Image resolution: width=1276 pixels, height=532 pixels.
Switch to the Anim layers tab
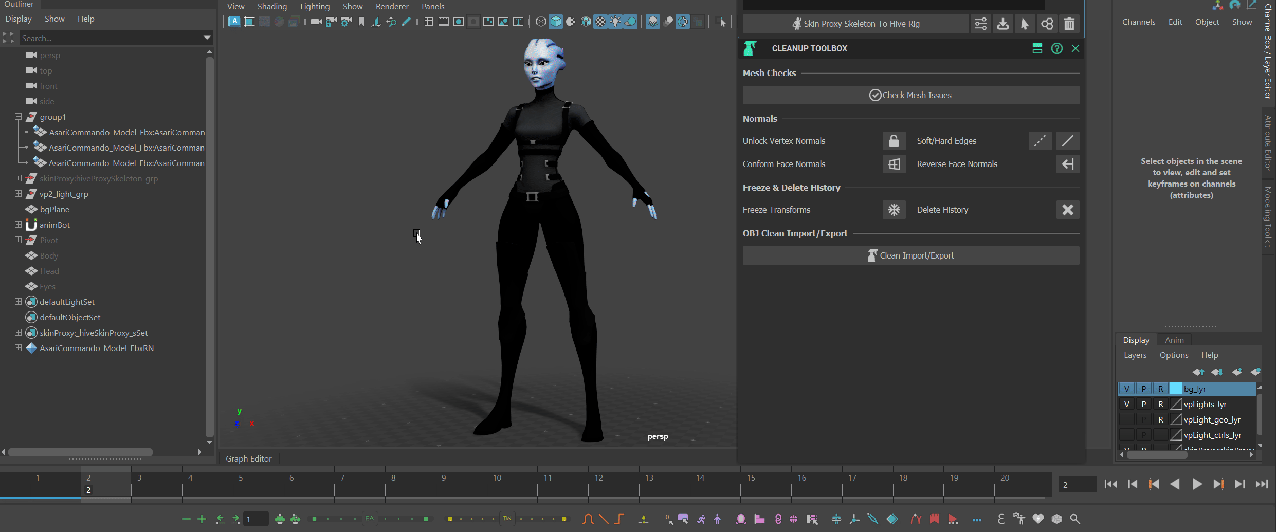point(1174,340)
